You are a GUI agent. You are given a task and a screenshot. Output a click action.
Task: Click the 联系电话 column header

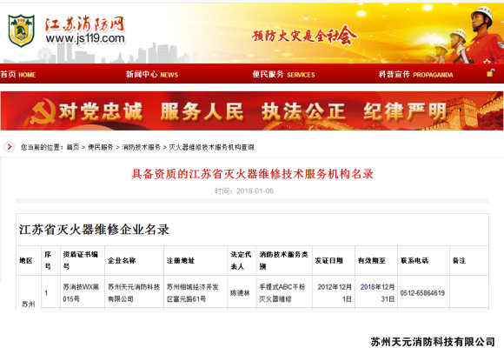coord(414,260)
